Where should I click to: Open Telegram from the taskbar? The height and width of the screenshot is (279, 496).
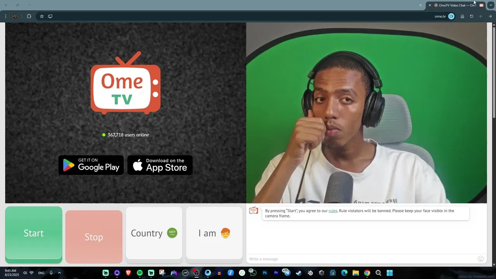click(x=287, y=273)
